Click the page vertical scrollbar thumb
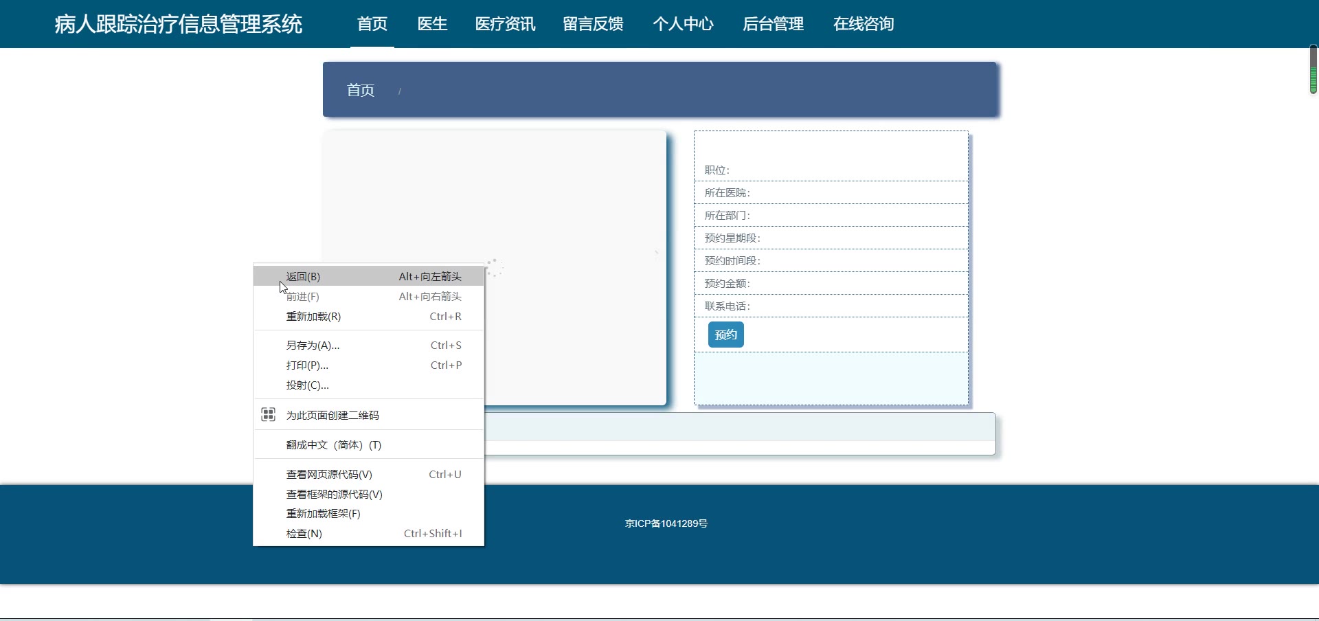1319x621 pixels. (x=1313, y=69)
